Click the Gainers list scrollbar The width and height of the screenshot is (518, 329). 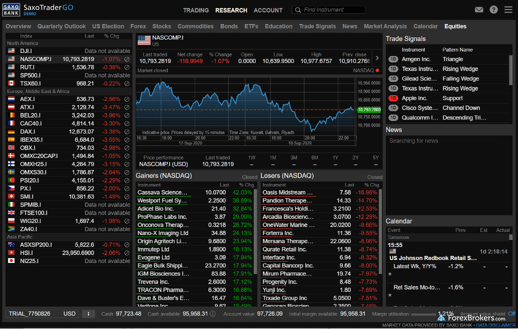[x=255, y=231]
